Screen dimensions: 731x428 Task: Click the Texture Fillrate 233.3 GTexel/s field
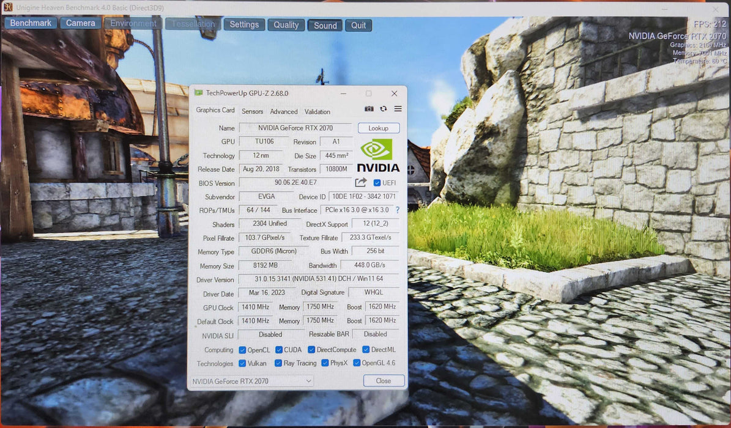pyautogui.click(x=370, y=237)
